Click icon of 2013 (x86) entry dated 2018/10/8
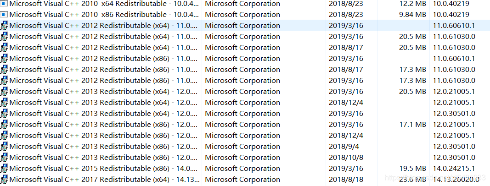The height and width of the screenshot is (186, 490). point(4,158)
